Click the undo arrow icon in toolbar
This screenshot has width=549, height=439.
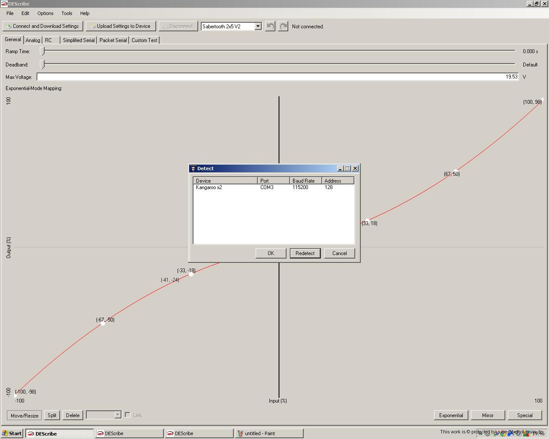coord(270,26)
